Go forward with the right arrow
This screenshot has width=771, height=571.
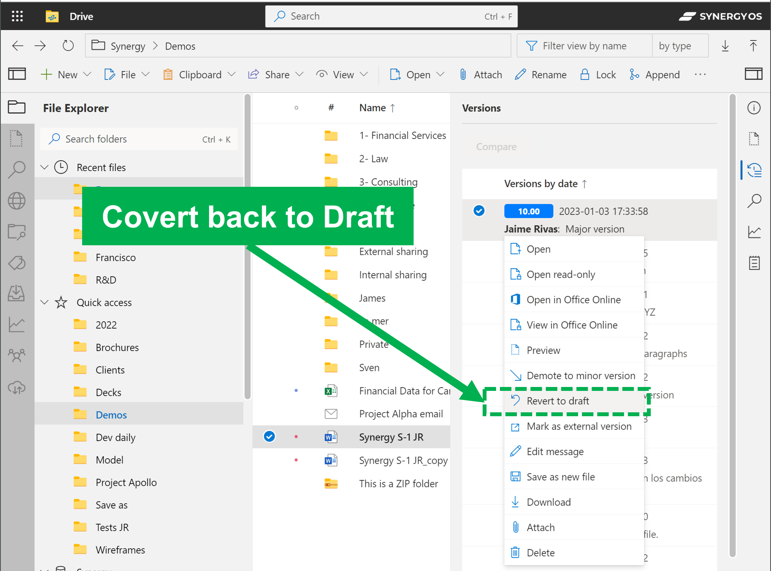coord(40,46)
